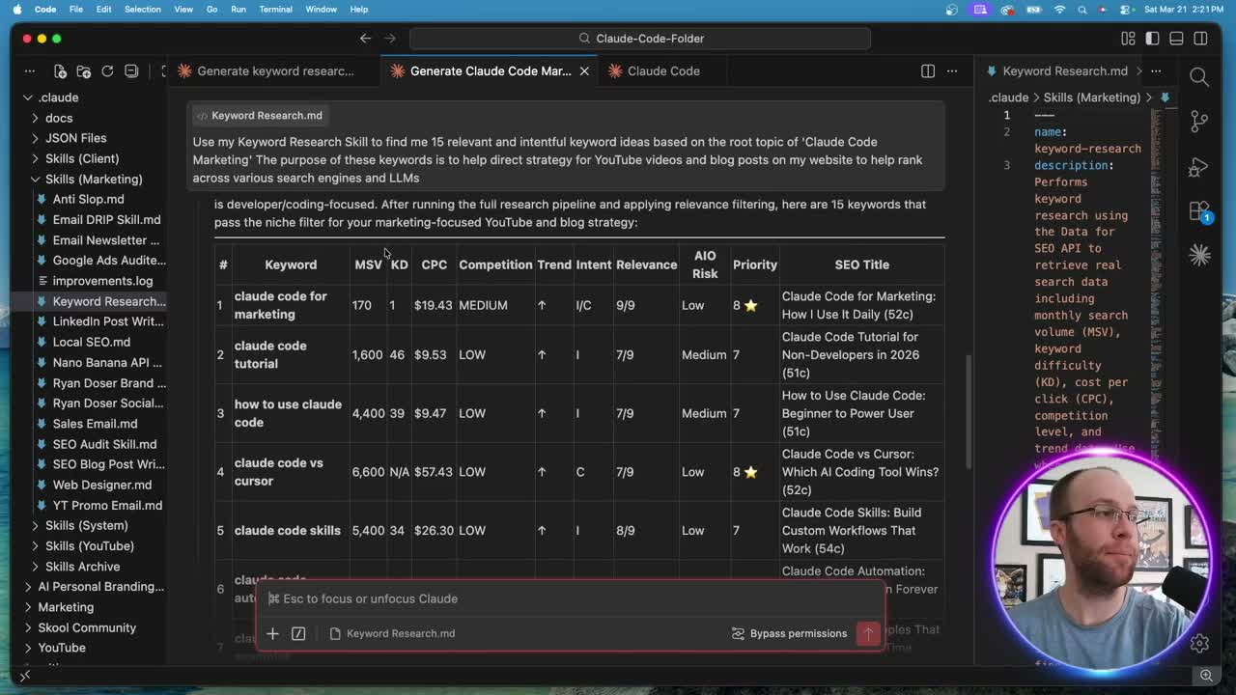This screenshot has width=1236, height=695.
Task: Collapse all folders in explorer
Action: (131, 70)
